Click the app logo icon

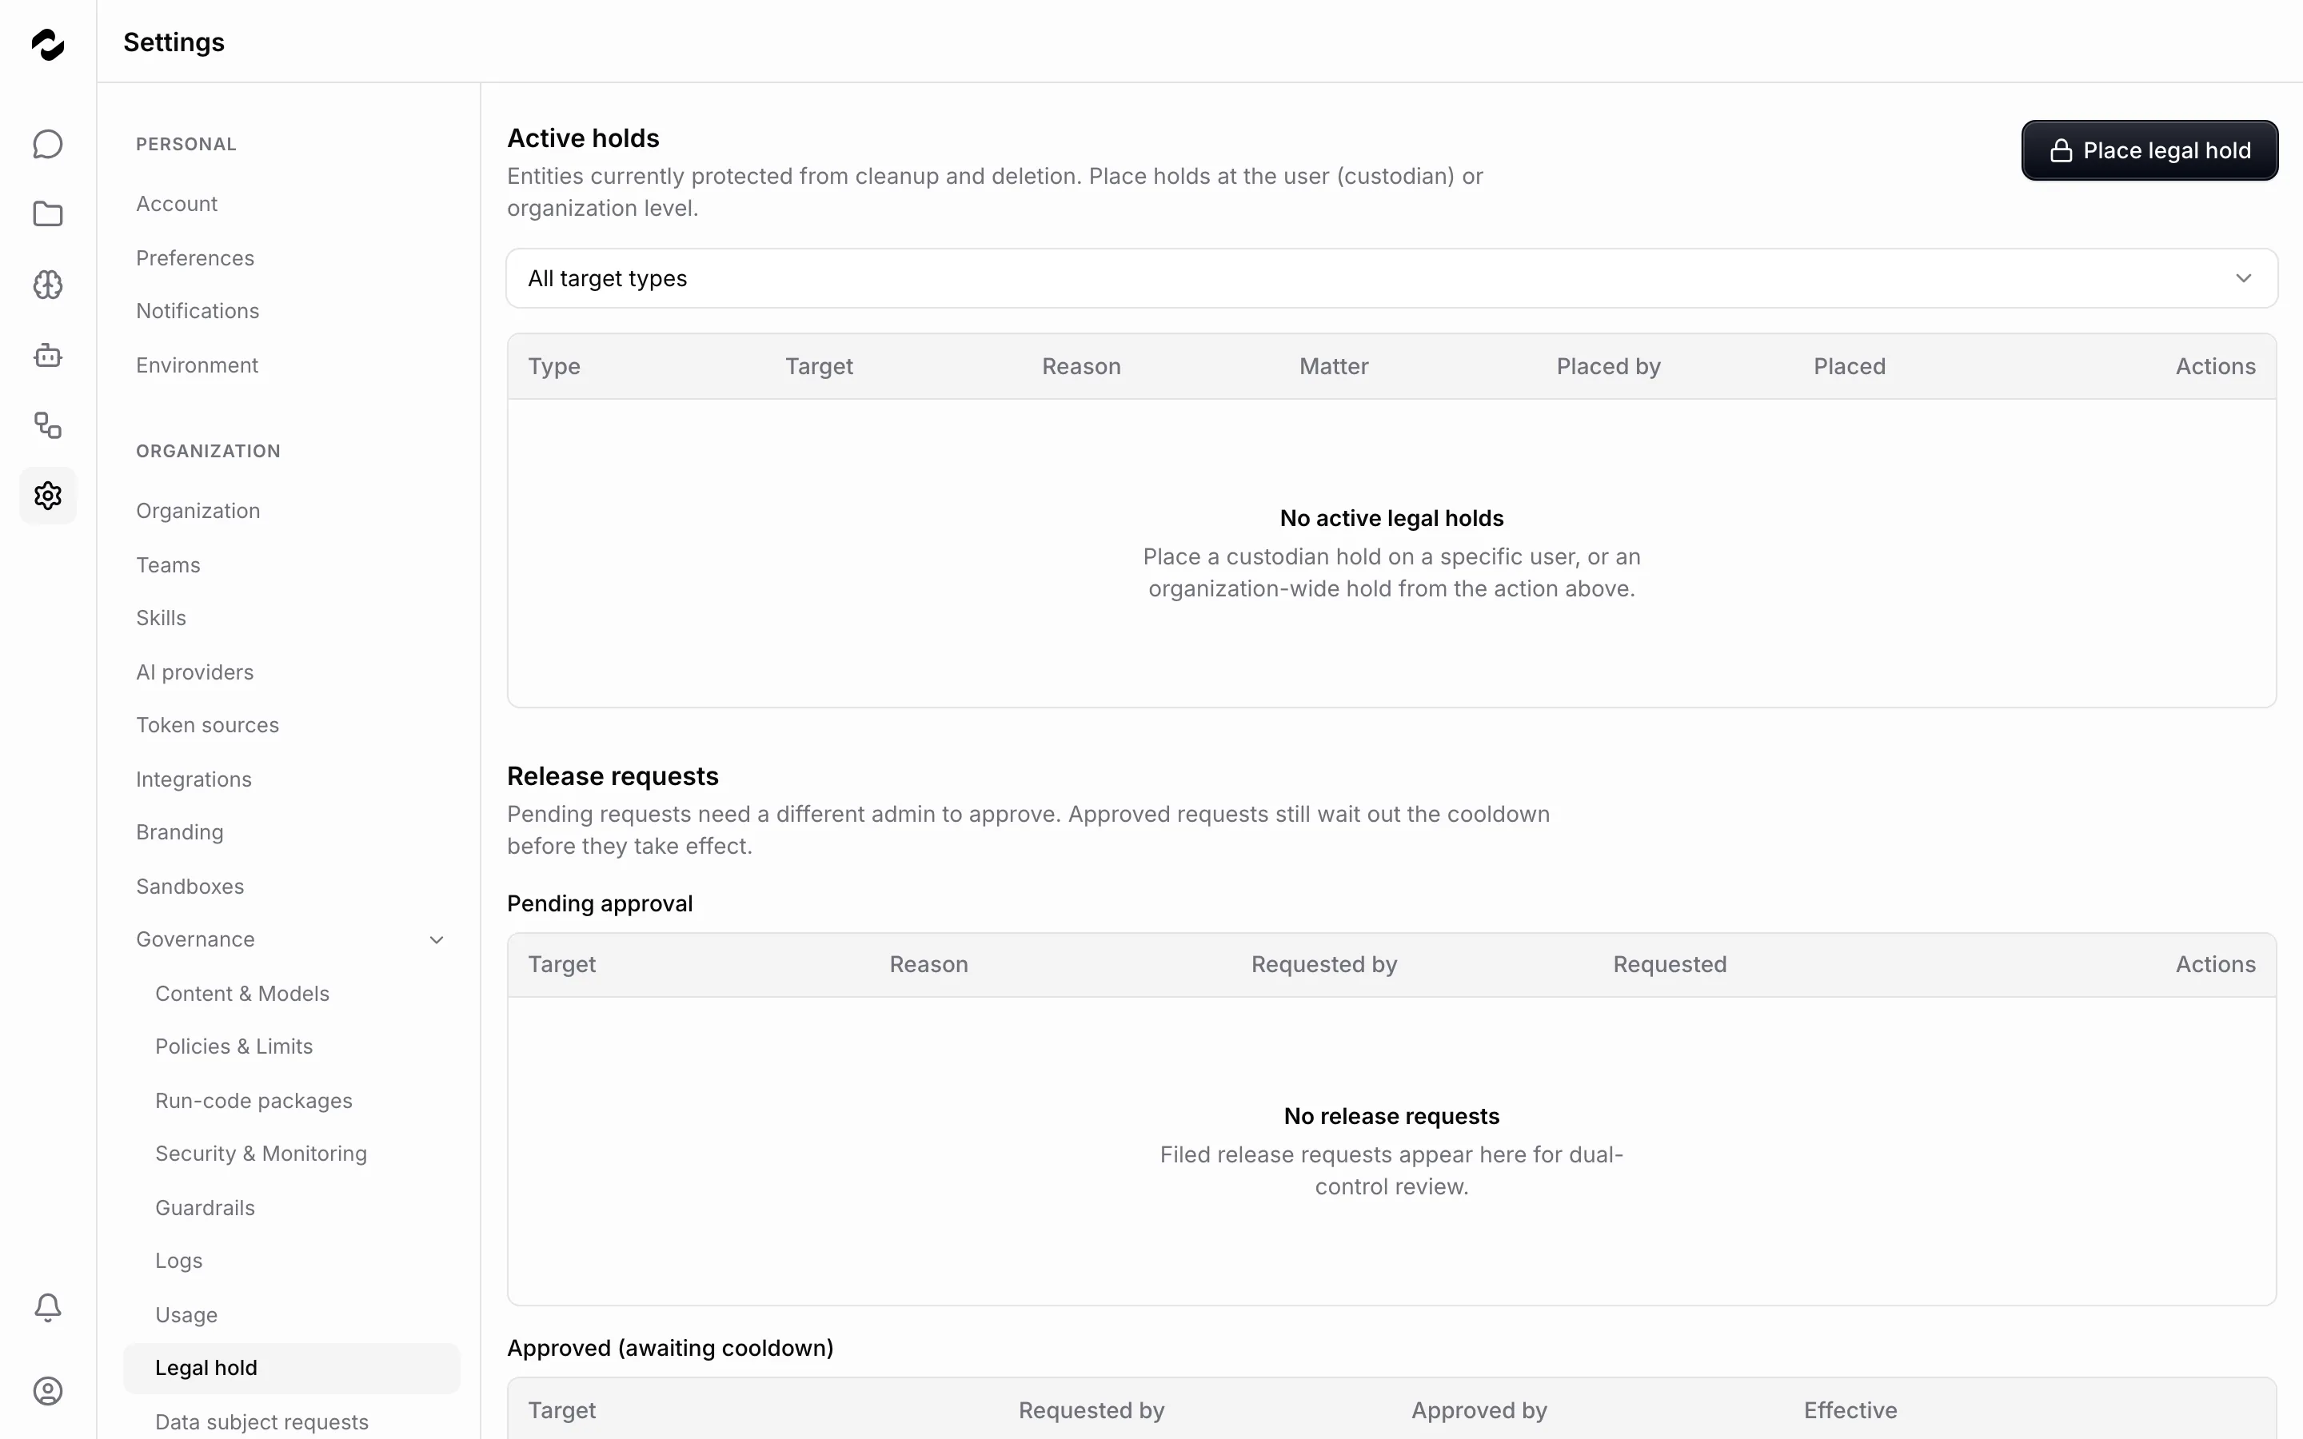tap(48, 44)
